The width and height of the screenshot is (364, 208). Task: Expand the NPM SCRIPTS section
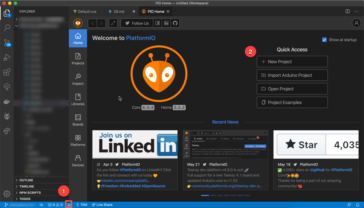[30, 193]
